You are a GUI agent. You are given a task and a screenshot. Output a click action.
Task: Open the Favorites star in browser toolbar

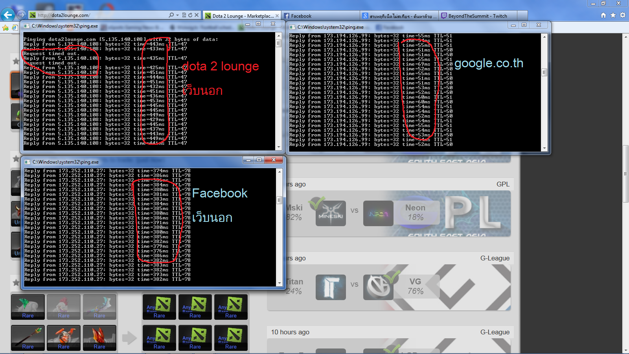[x=613, y=15]
